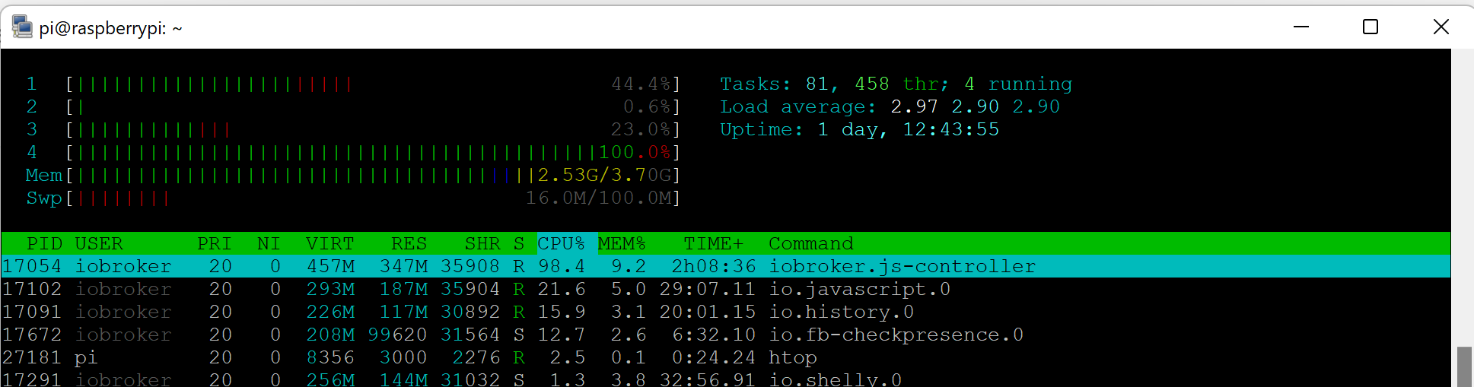Click the 2h08:36 TIME+ value
1474x387 pixels.
(x=713, y=266)
